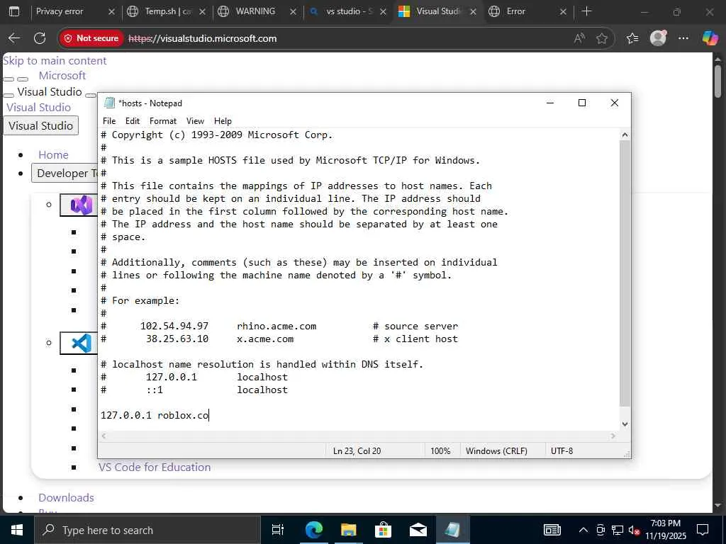This screenshot has height=544, width=726.
Task: Add page to favorites star icon
Action: pos(602,38)
